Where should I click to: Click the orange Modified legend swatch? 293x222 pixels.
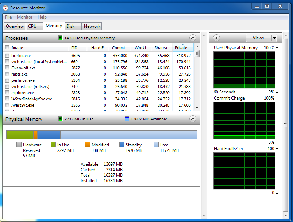pyautogui.click(x=88, y=145)
